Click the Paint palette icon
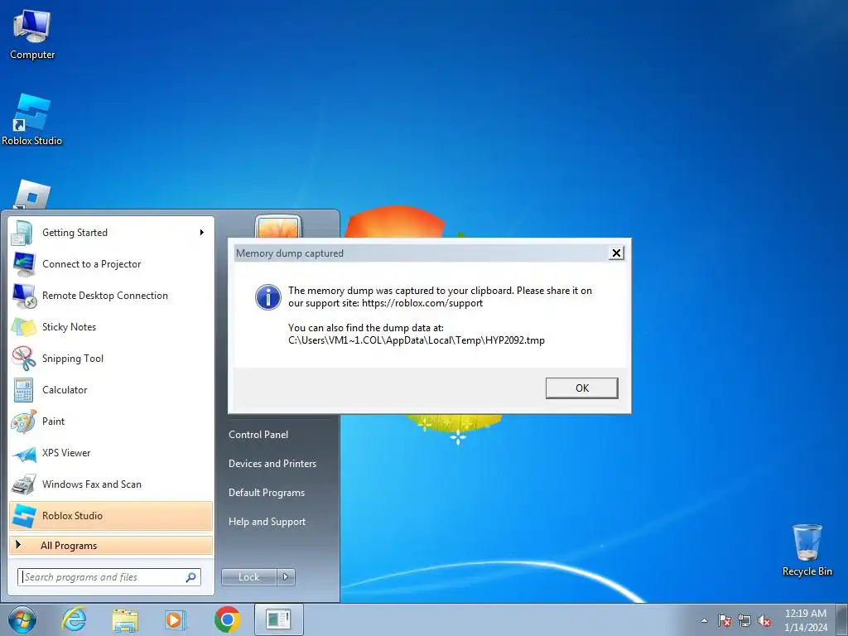Image resolution: width=848 pixels, height=636 pixels. coord(23,422)
